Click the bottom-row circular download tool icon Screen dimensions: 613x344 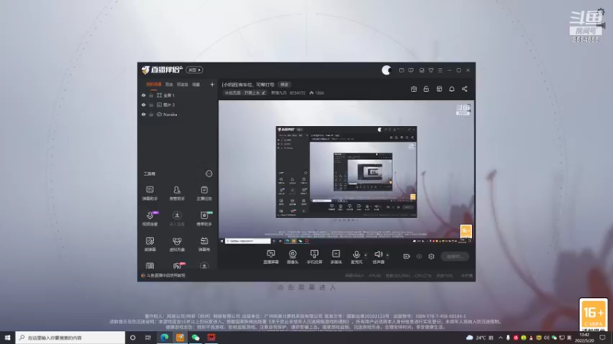click(x=204, y=266)
